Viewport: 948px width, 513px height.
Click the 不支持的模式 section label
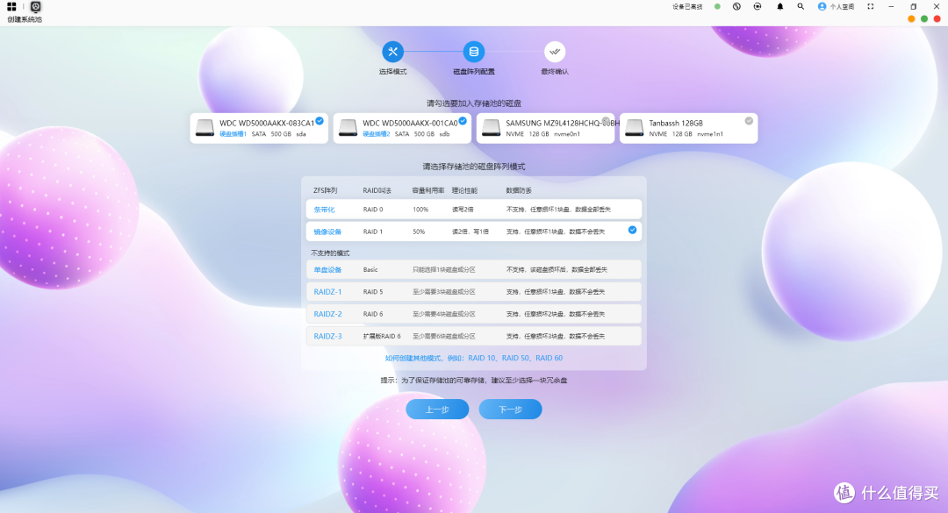330,253
